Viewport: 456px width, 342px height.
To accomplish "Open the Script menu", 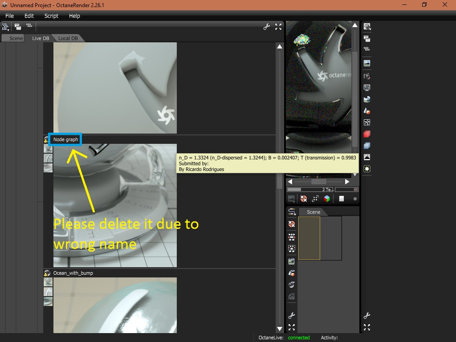I will pyautogui.click(x=51, y=16).
